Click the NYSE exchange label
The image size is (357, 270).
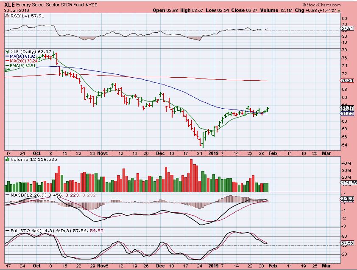(x=92, y=5)
